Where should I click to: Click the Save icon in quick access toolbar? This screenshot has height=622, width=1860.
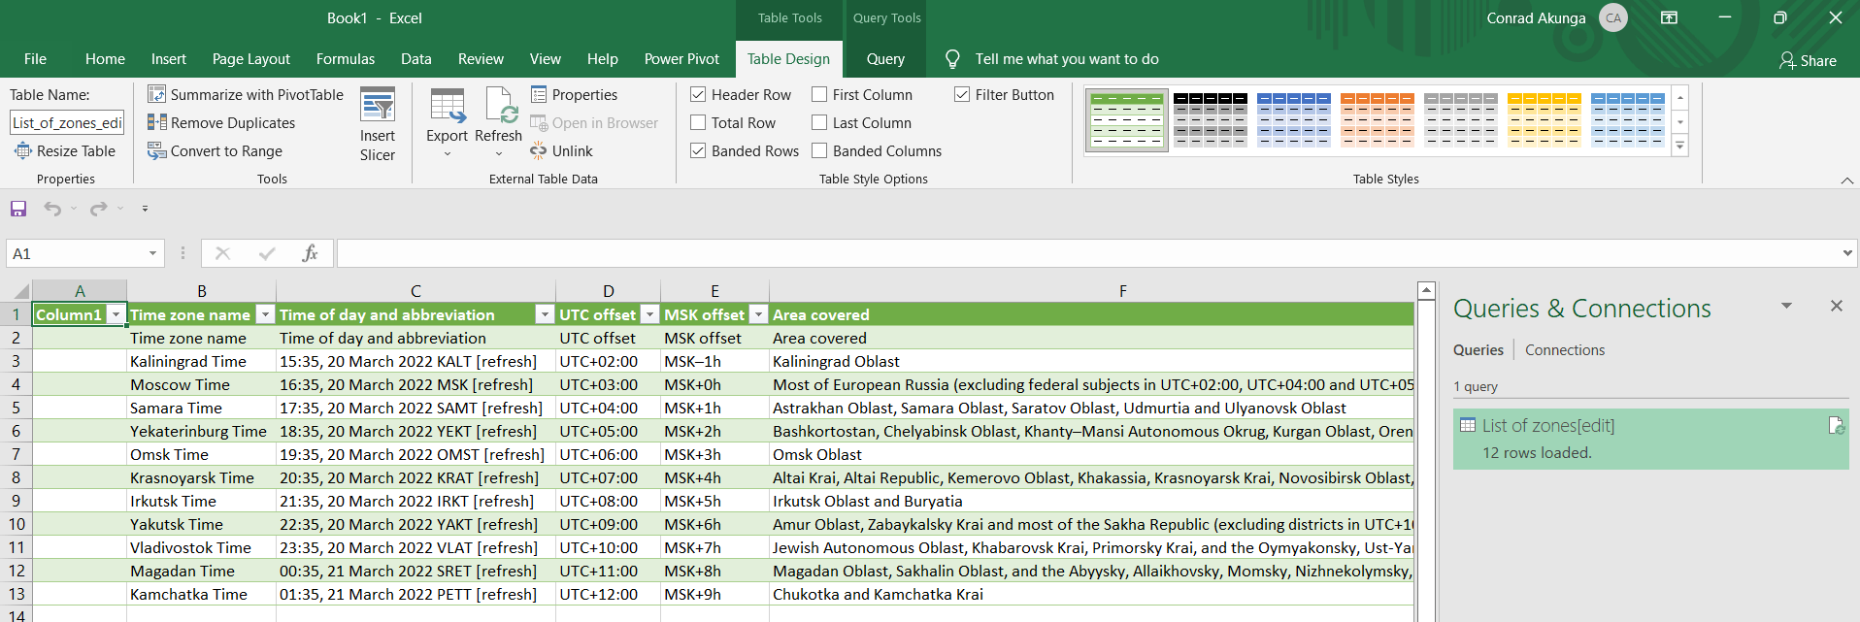tap(18, 209)
